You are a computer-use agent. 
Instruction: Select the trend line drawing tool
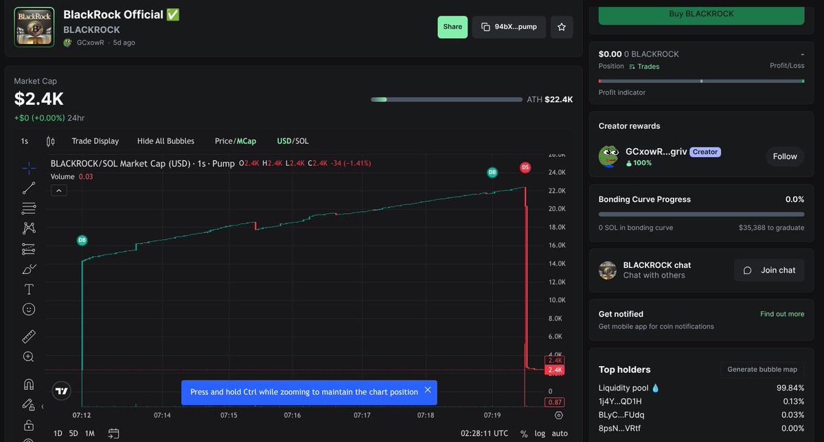[29, 188]
